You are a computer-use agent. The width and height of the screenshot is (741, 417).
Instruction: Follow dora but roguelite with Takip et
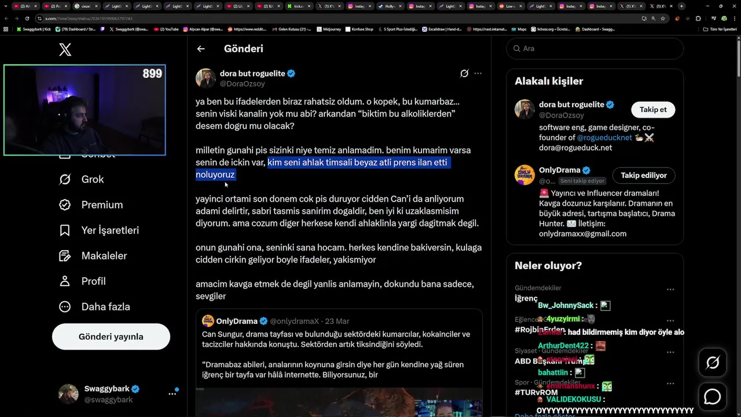click(653, 109)
